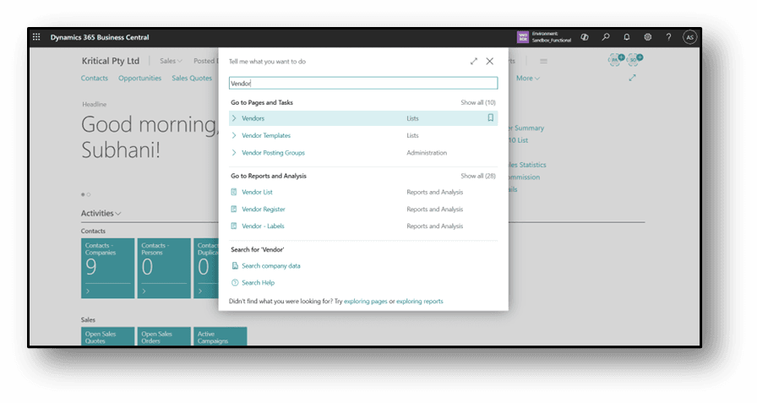
Task: Open the Contacts - Companies tile
Action: (107, 268)
